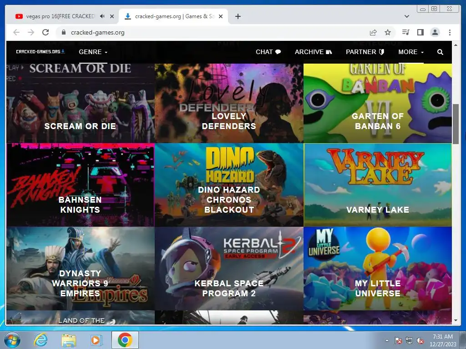Image resolution: width=466 pixels, height=349 pixels.
Task: Switch to the vegas pro 16 tab
Action: pos(60,16)
